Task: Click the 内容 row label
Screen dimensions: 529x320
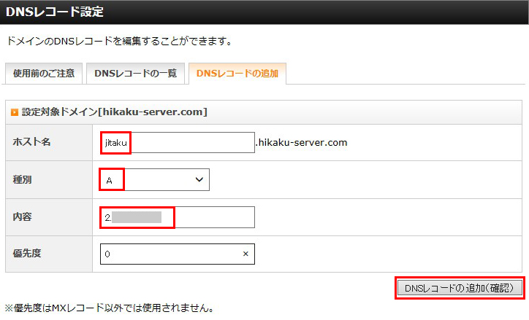Action: [23, 217]
